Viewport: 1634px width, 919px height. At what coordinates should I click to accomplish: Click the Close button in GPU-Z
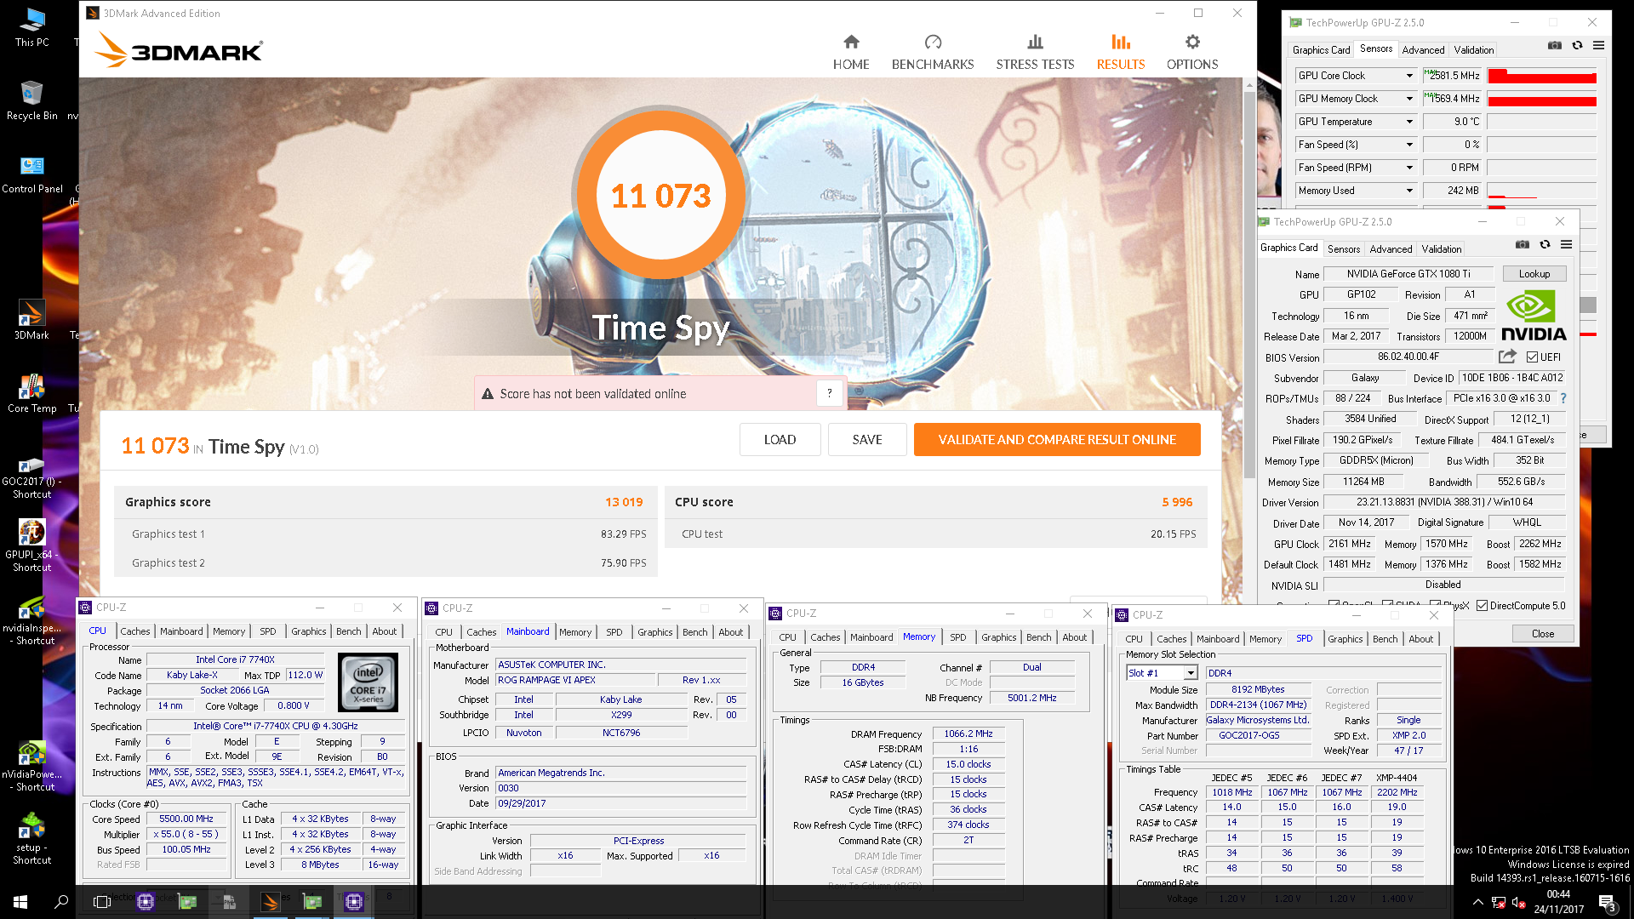(x=1542, y=634)
